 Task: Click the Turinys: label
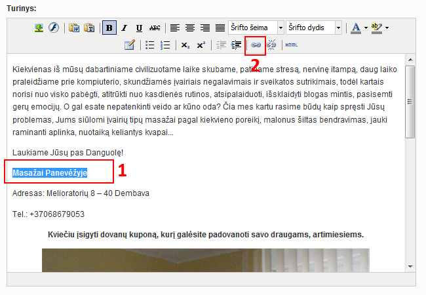point(22,9)
